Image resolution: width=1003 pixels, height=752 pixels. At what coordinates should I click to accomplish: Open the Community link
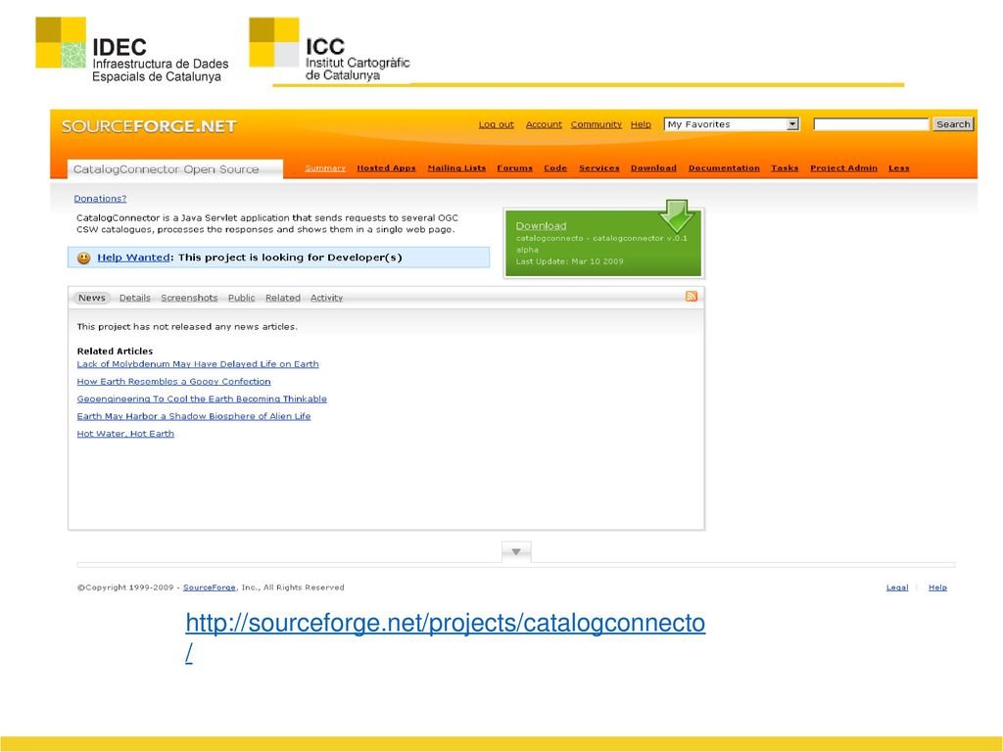(597, 124)
